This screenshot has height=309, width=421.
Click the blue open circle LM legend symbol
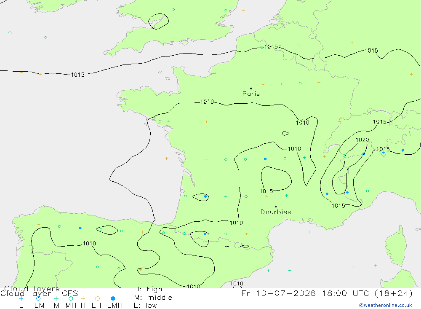[x=38, y=298]
